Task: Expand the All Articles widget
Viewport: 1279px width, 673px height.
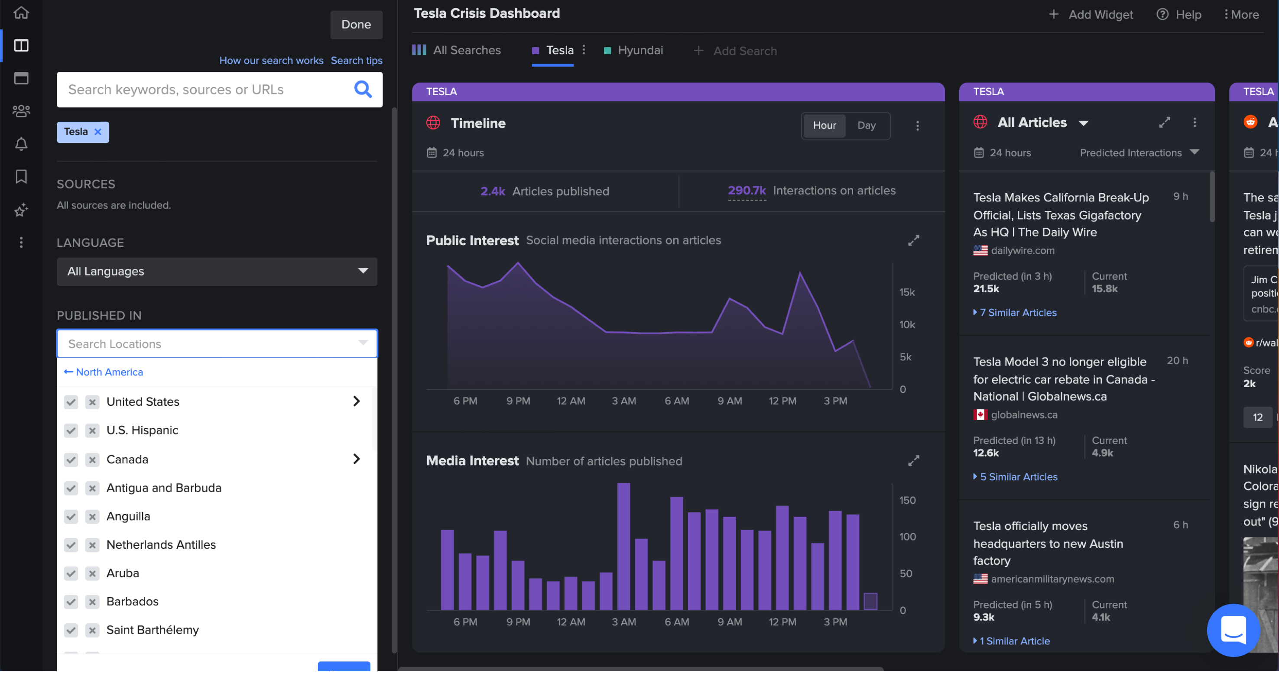Action: click(1164, 123)
